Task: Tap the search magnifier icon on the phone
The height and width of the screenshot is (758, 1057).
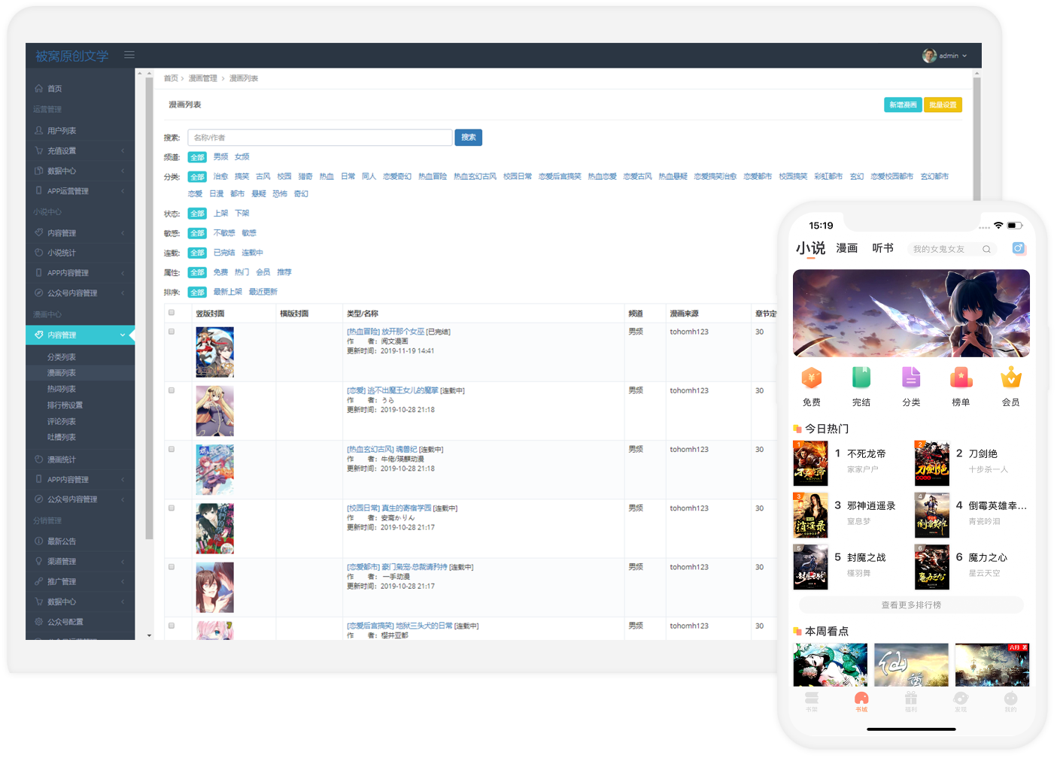Action: (986, 249)
